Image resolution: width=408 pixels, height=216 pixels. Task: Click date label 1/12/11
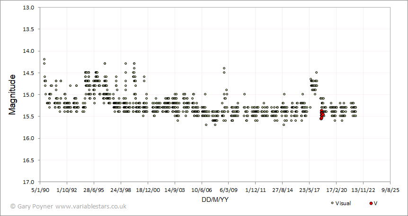click(x=256, y=190)
